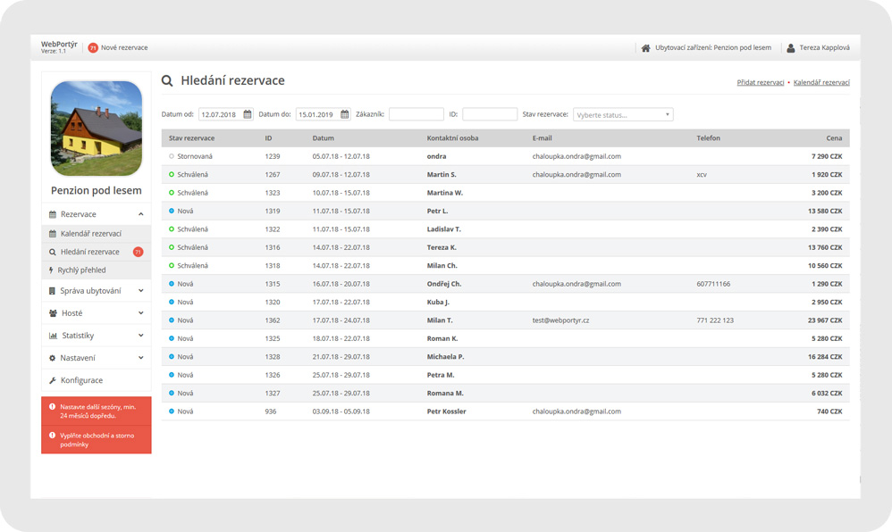Click the house icon for Ubytovací zařízení
Viewport: 892px width, 532px height.
(x=645, y=48)
